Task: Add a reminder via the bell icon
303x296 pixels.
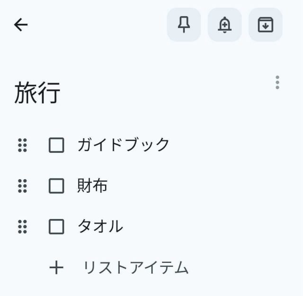Action: pyautogui.click(x=224, y=25)
